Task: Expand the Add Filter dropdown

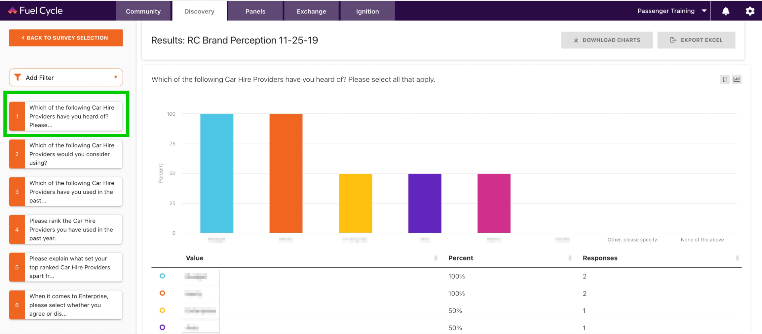Action: pyautogui.click(x=66, y=77)
